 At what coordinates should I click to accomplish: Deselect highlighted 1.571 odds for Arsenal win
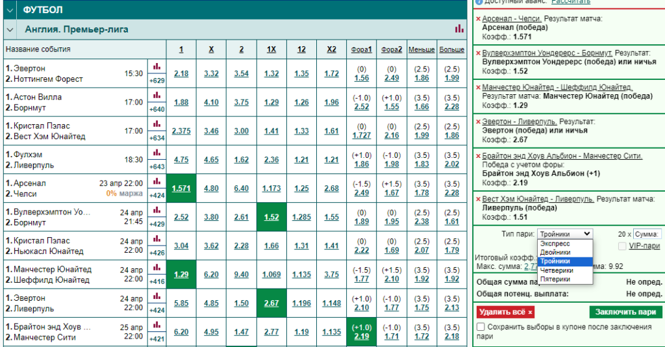click(181, 188)
